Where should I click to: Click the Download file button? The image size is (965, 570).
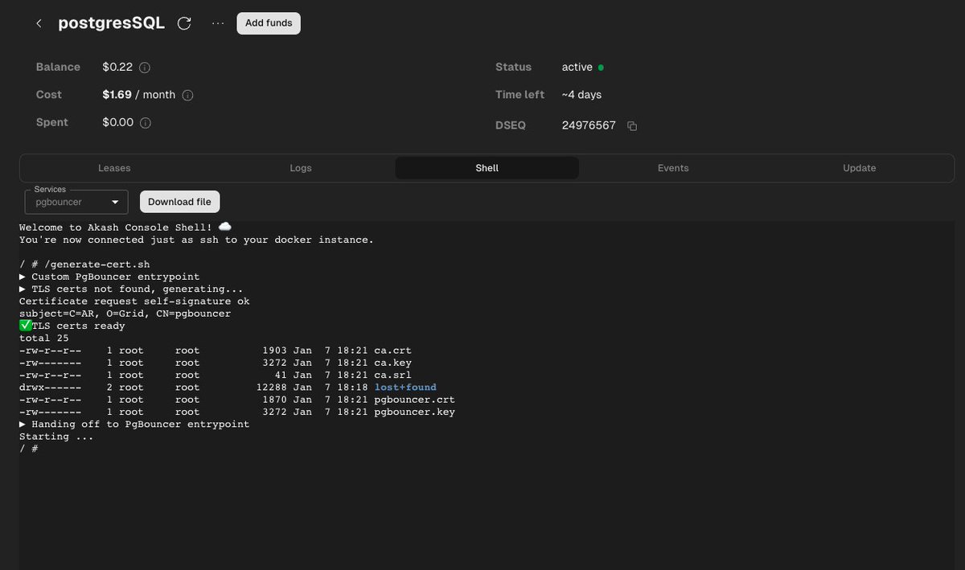(x=180, y=202)
